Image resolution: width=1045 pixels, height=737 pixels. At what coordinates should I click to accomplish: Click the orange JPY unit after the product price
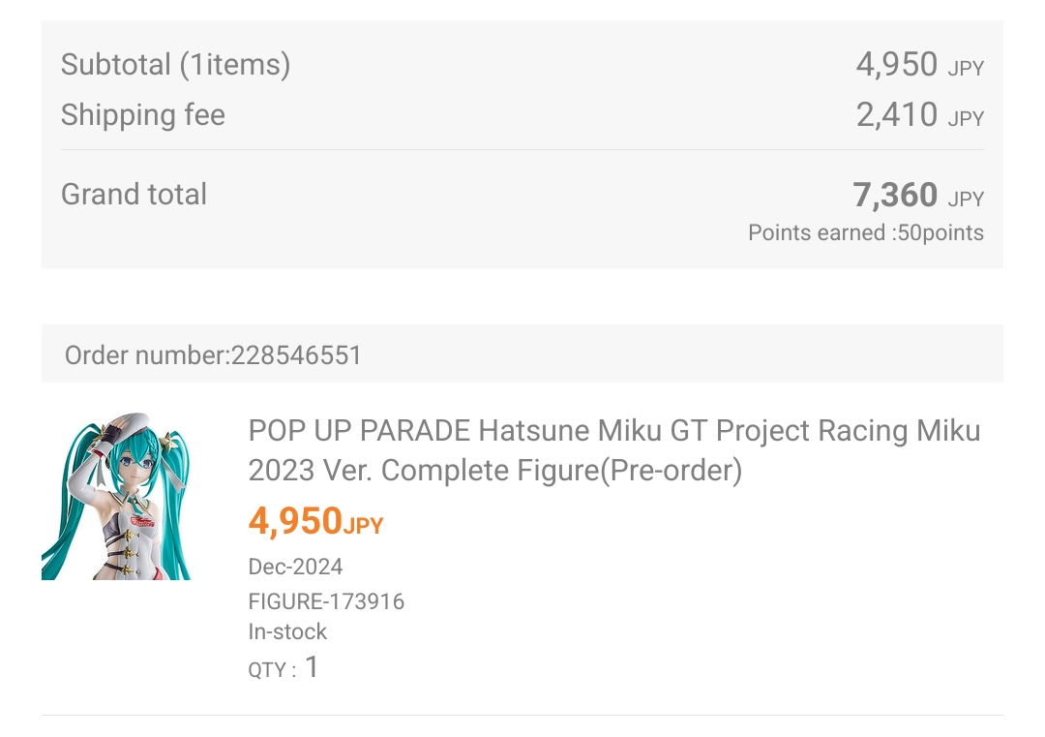pyautogui.click(x=364, y=526)
